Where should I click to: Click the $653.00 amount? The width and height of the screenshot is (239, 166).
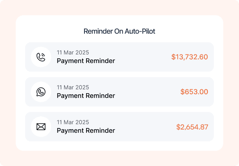coord(194,92)
